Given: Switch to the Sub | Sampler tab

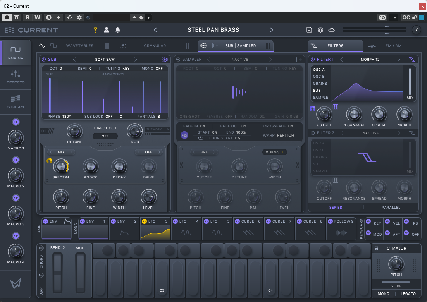Looking at the screenshot, I should tap(236, 46).
